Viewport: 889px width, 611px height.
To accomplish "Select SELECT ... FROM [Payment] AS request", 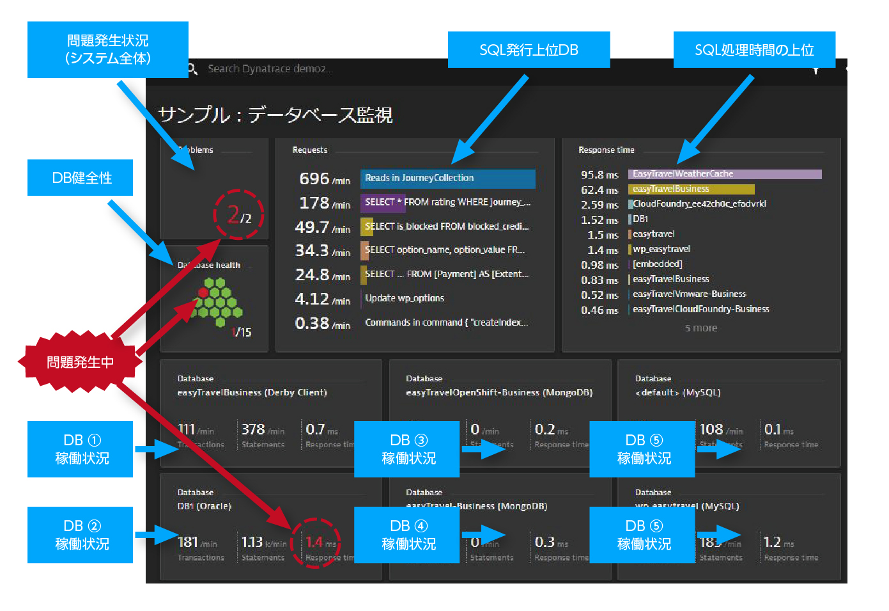I will (x=445, y=274).
